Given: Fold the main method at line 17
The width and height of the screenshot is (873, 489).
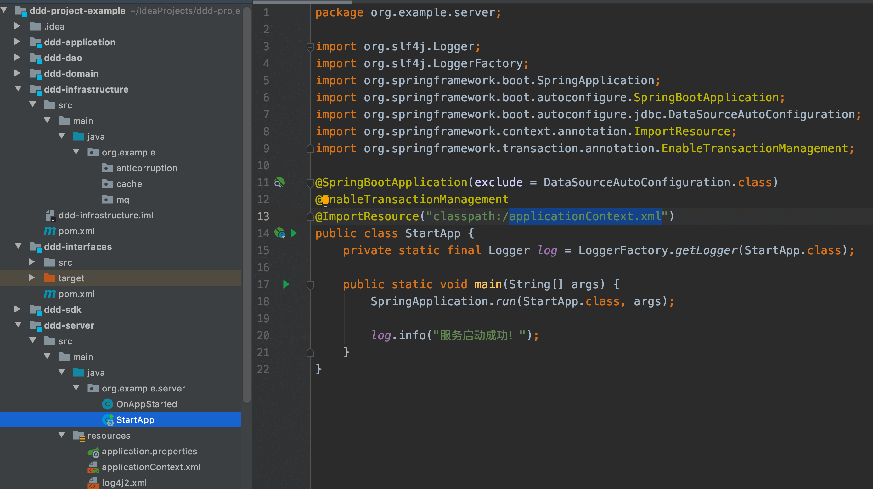Looking at the screenshot, I should 310,285.
